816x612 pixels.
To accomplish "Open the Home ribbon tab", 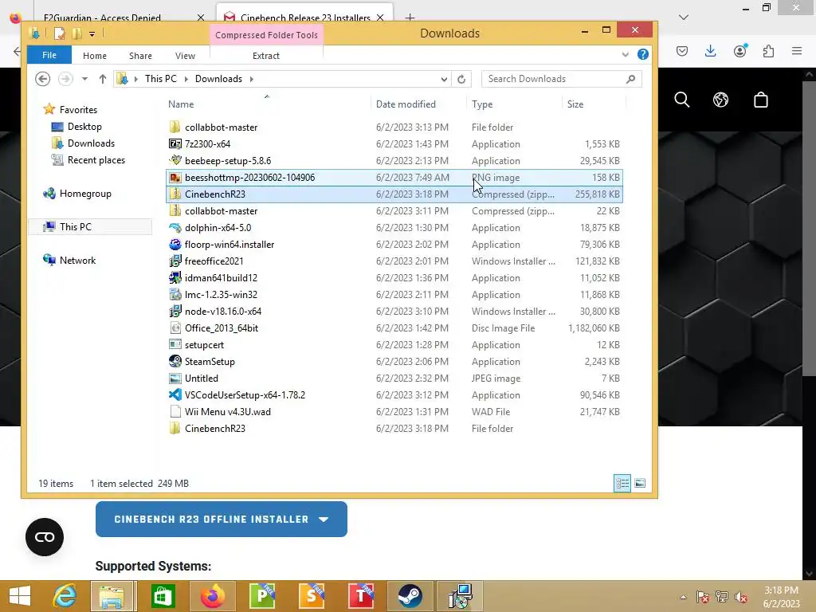I will (95, 56).
